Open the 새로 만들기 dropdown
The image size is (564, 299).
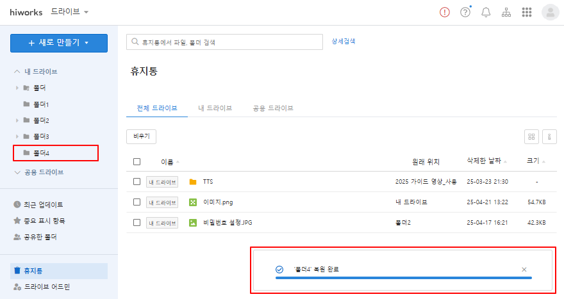pyautogui.click(x=59, y=43)
